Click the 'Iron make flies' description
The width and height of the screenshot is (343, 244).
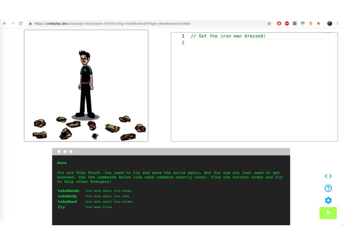tap(98, 207)
